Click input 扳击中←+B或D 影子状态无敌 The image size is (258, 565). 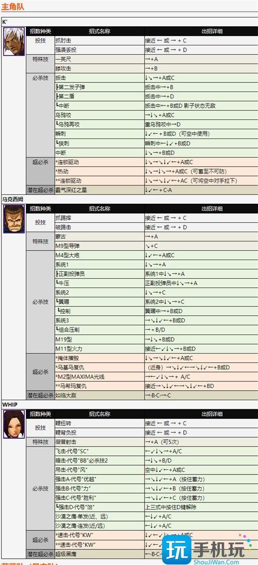[x=180, y=105]
